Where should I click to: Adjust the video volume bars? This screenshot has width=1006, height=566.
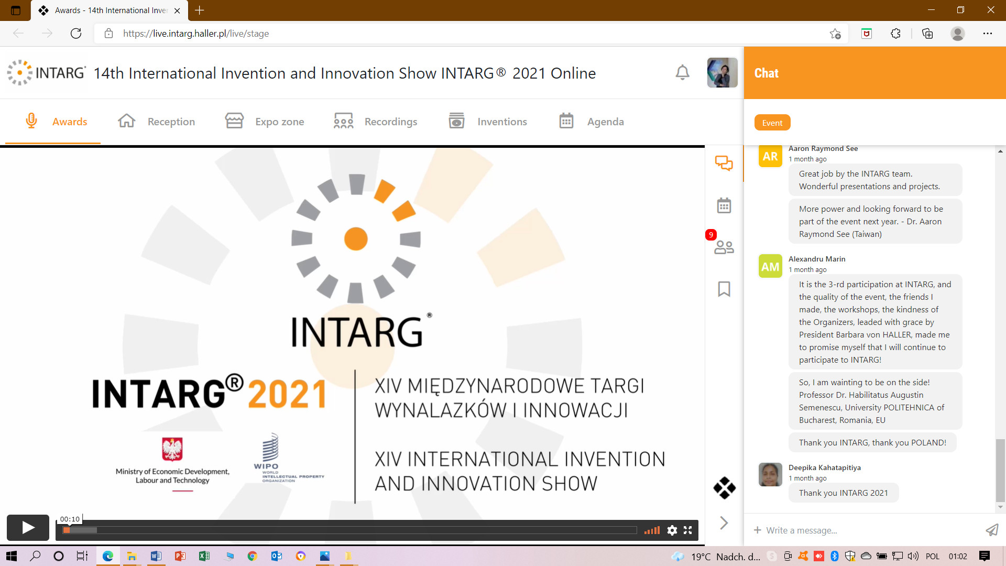tap(652, 530)
